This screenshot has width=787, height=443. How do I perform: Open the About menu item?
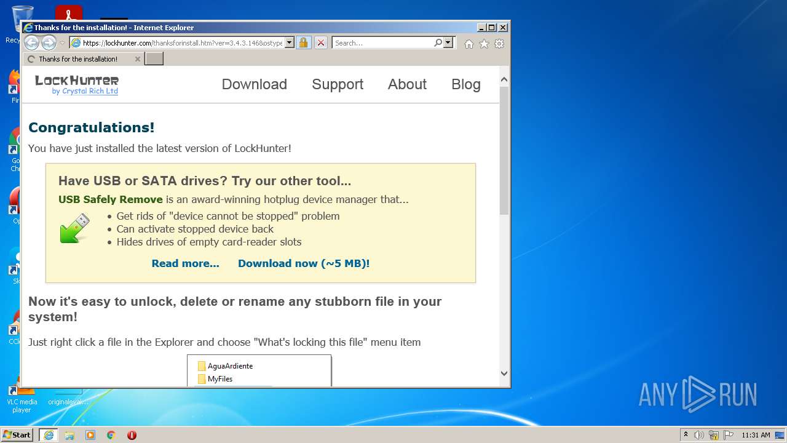pos(407,84)
